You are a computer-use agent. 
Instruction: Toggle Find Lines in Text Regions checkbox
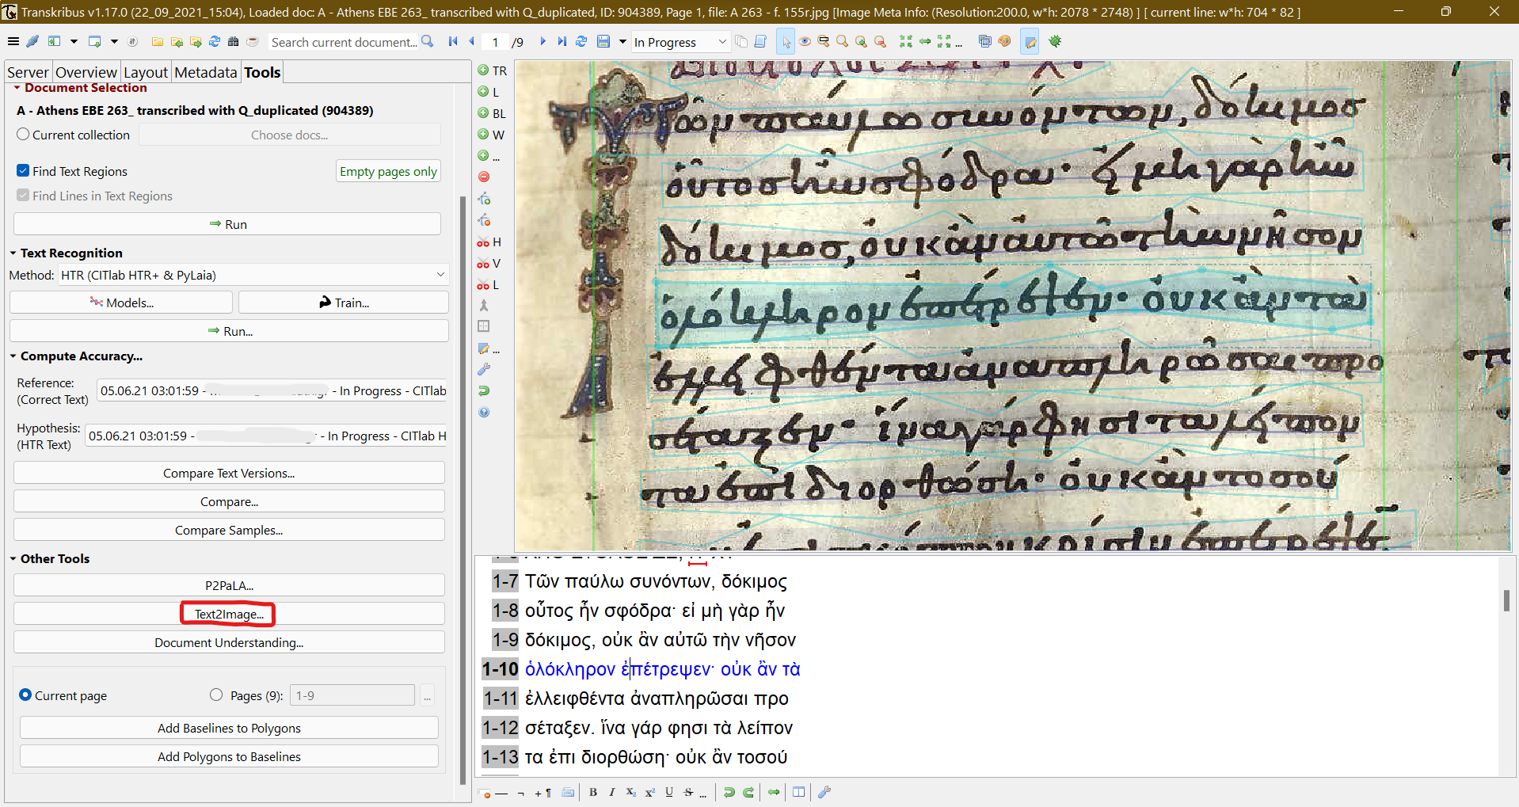[x=23, y=195]
